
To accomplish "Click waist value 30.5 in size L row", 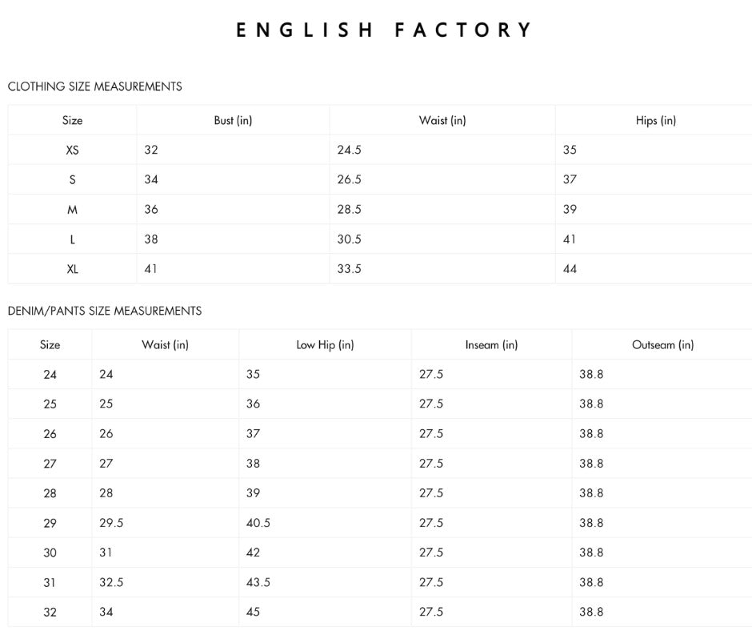I will tap(349, 239).
